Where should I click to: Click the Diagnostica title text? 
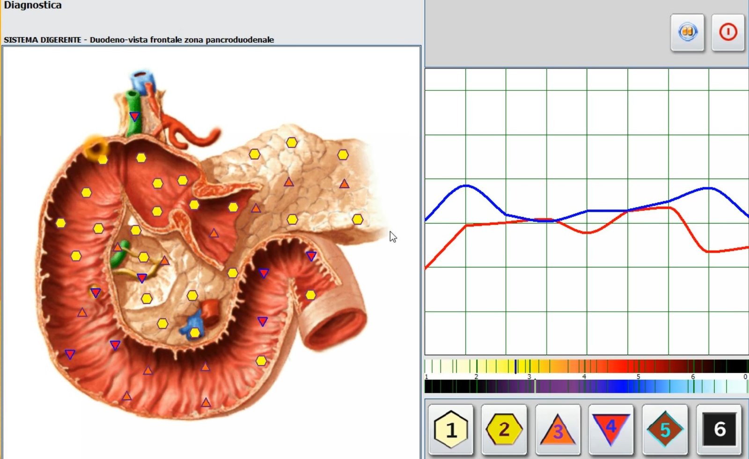coord(33,5)
